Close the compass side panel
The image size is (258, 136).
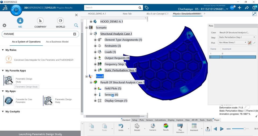76,15
